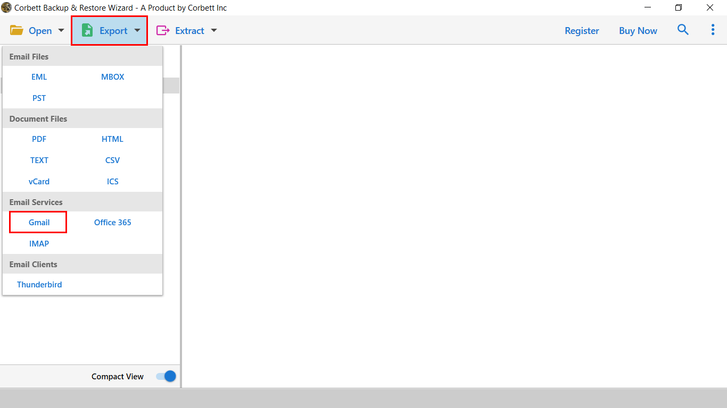Open the three-dot more options menu
727x408 pixels.
click(x=713, y=30)
